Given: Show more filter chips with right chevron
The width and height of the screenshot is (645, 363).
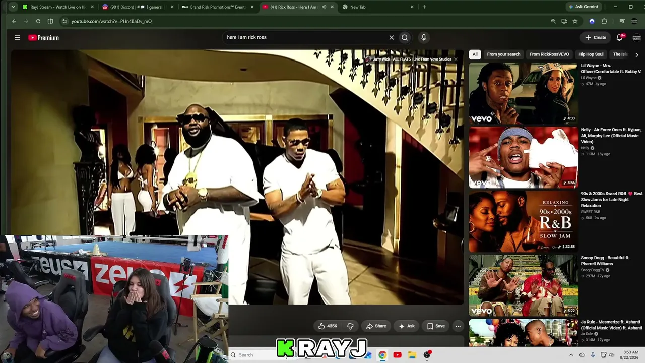Looking at the screenshot, I should pos(637,54).
